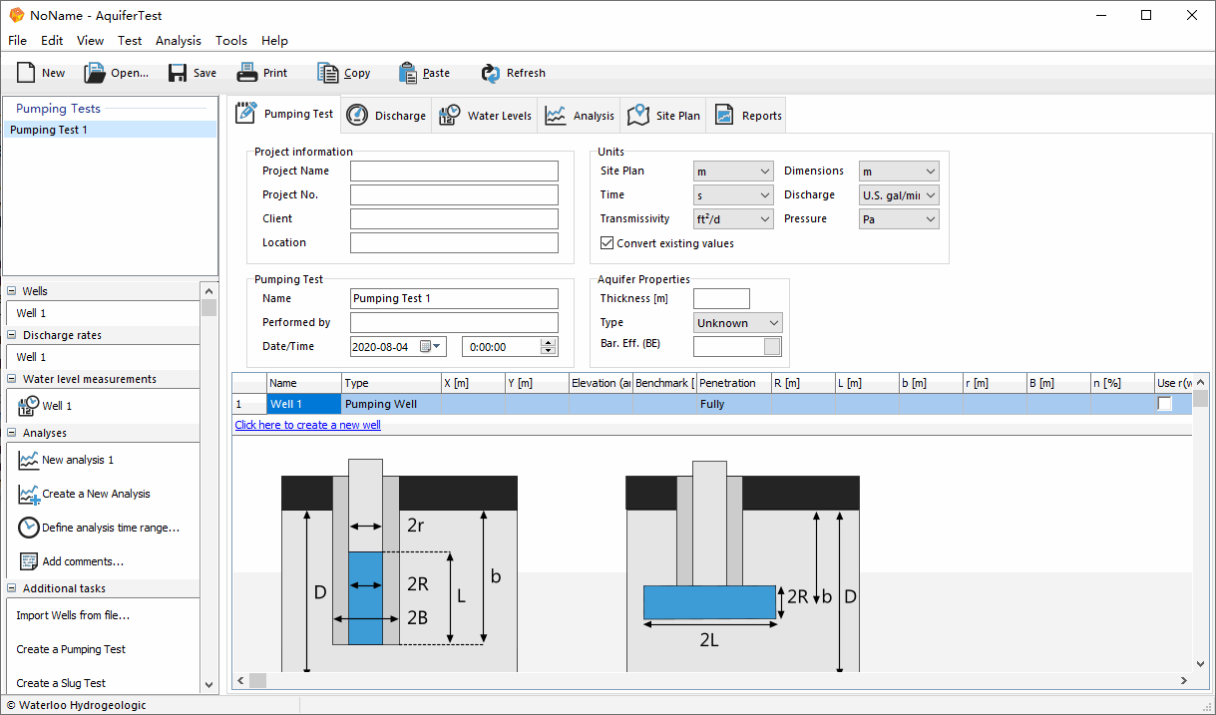Image resolution: width=1216 pixels, height=715 pixels.
Task: Uncheck Convert existing values checkbox
Action: [607, 243]
